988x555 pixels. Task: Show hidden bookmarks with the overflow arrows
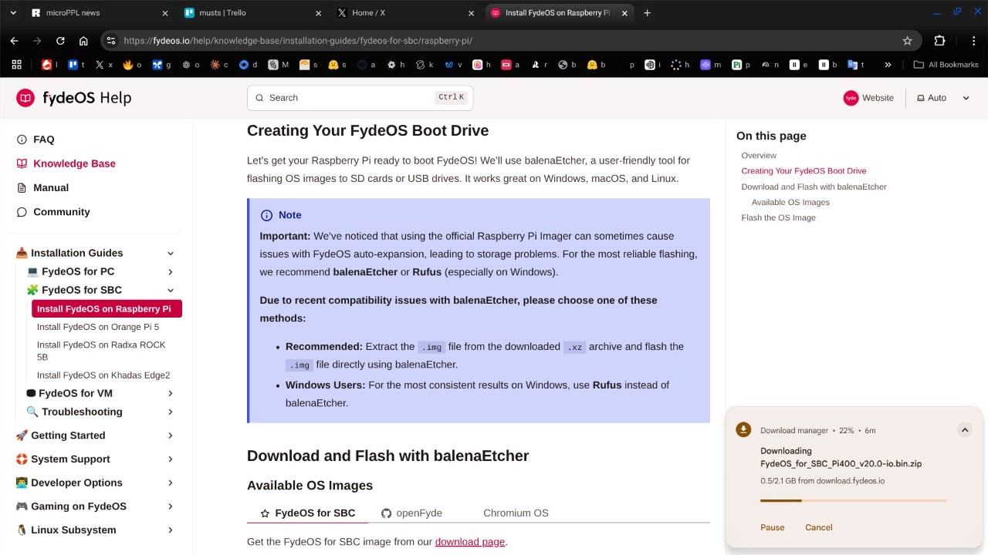pyautogui.click(x=888, y=65)
